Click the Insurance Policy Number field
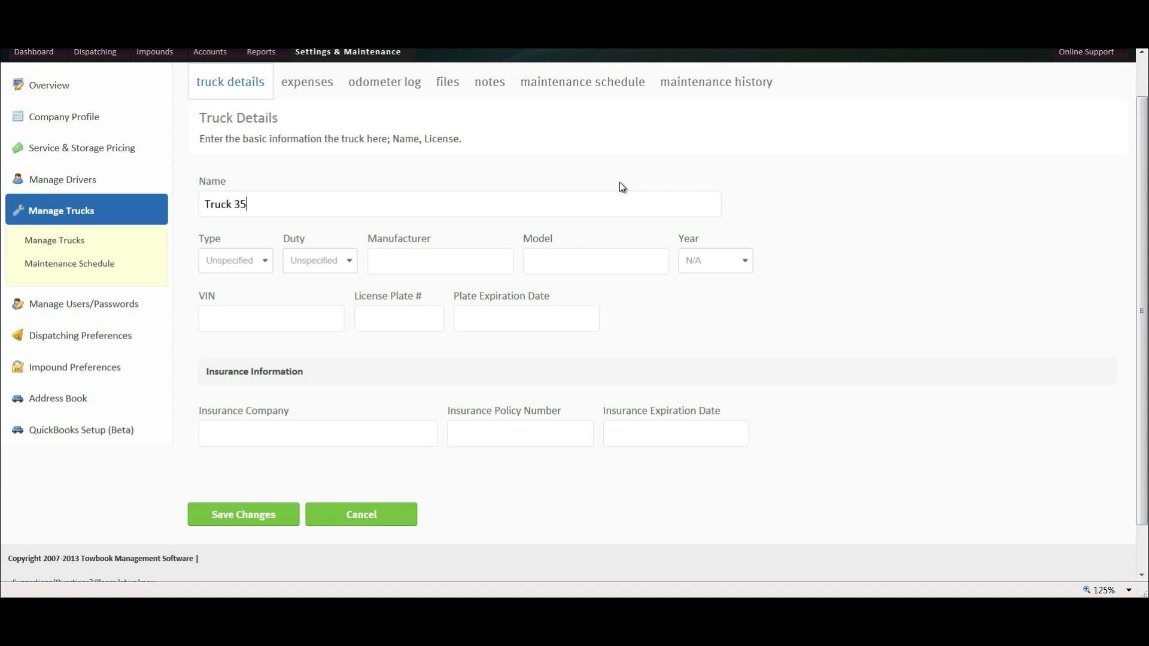Image resolution: width=1149 pixels, height=646 pixels. tap(520, 433)
